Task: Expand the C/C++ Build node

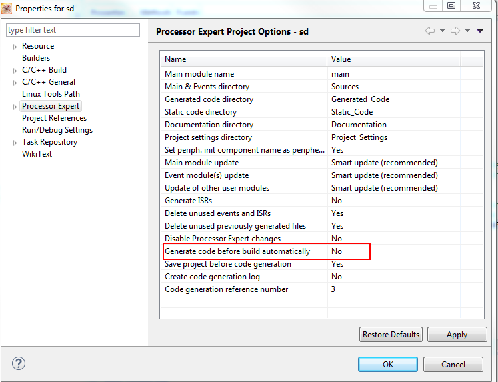Action: click(15, 71)
